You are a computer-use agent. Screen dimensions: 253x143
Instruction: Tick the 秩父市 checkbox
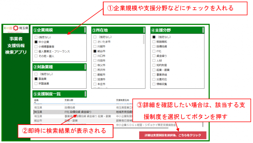(x=95, y=65)
